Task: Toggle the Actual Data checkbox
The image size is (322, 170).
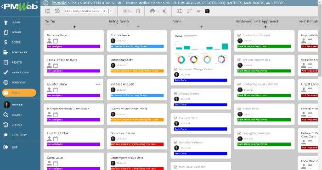Action: tap(239, 109)
